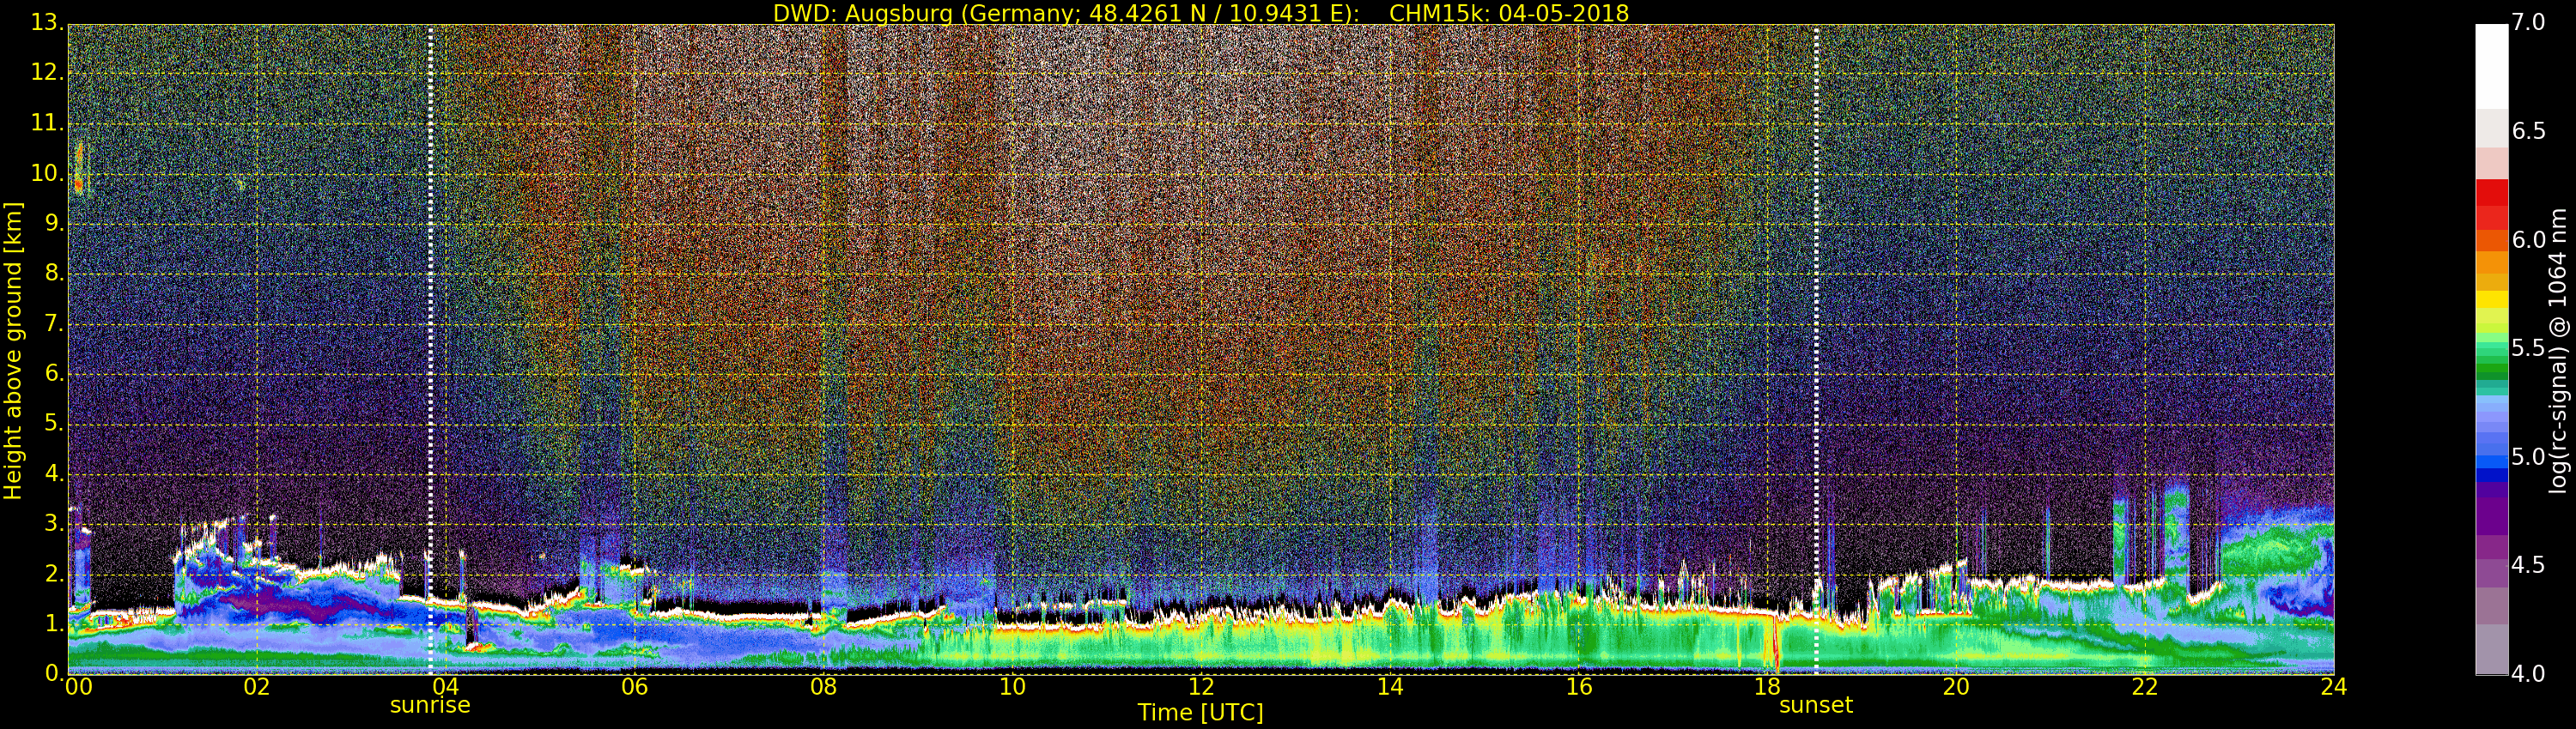This screenshot has height=729, width=2576.
Task: Click the 18 tick on the time axis
Action: coord(1767,687)
